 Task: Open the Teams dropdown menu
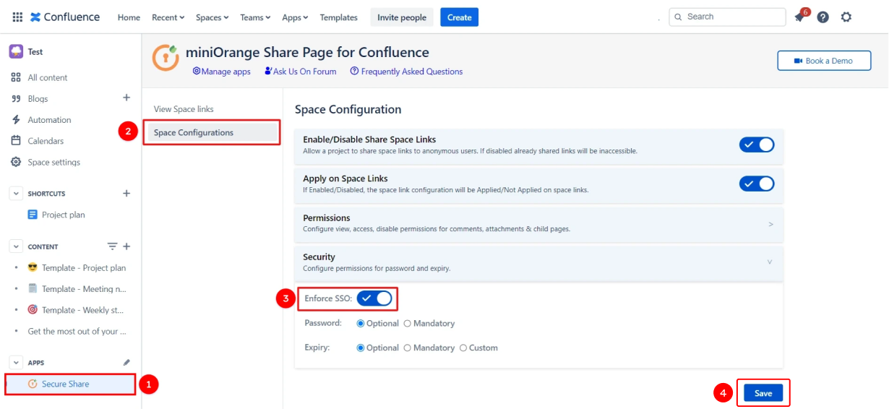256,17
